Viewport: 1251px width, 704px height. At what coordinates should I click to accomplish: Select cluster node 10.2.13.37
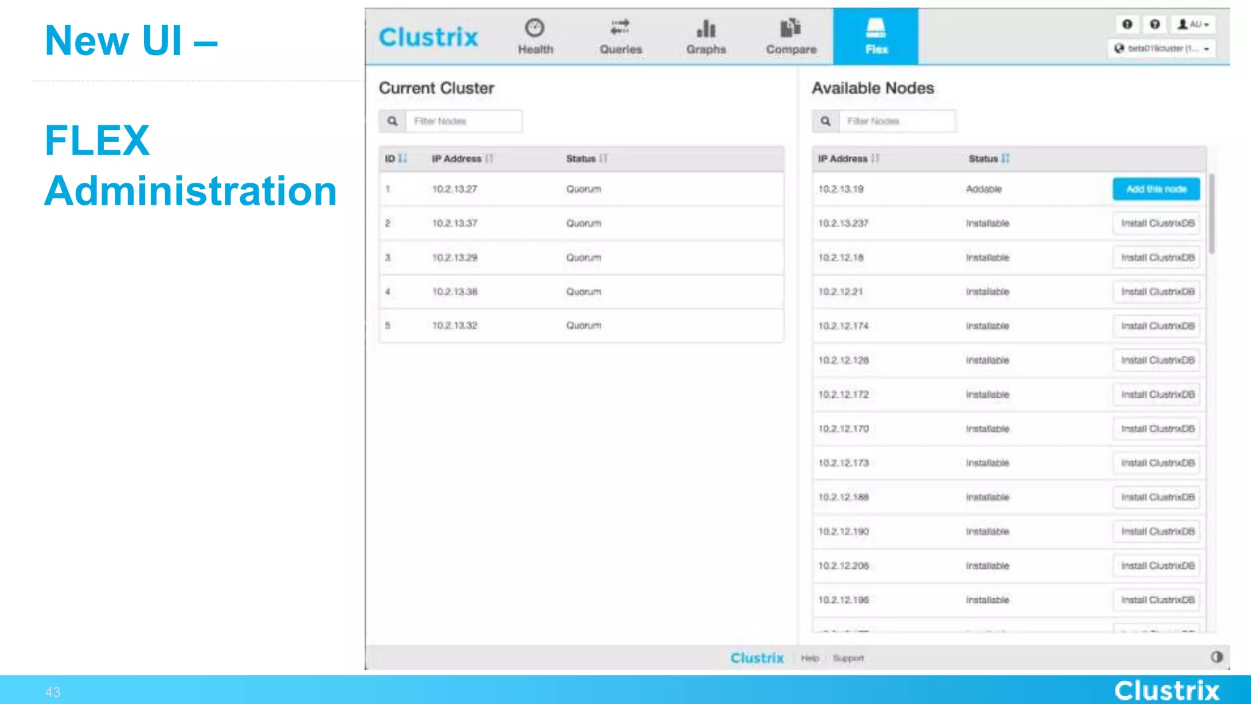(x=581, y=223)
